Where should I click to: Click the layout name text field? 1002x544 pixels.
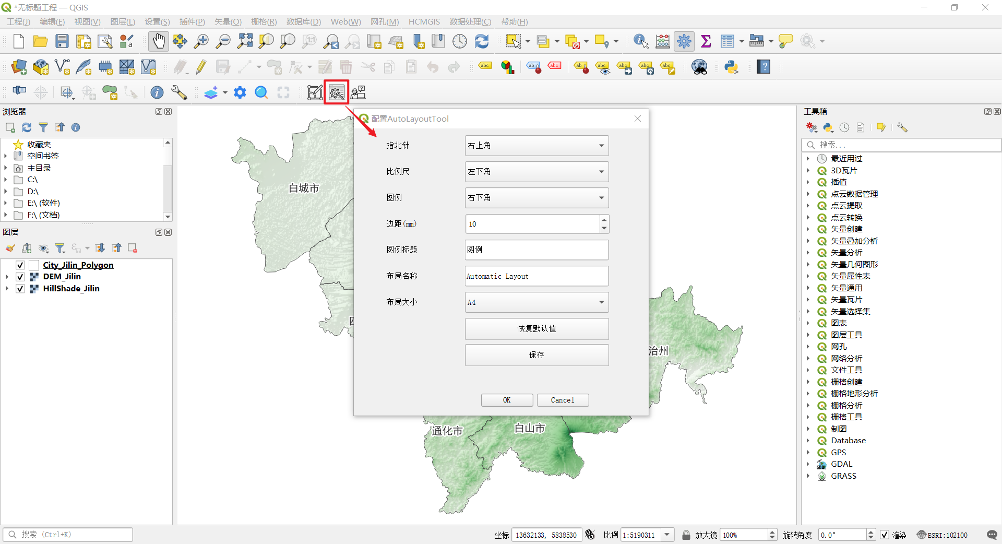tap(536, 276)
